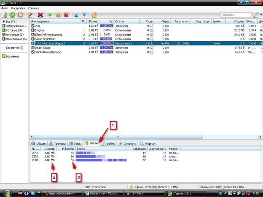This screenshot has width=263, height=197.
Task: Switch to the Файлы tab
Action: (108, 144)
